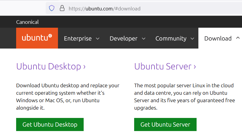Open the Canonical link in top bar
This screenshot has width=242, height=137.
[27, 22]
